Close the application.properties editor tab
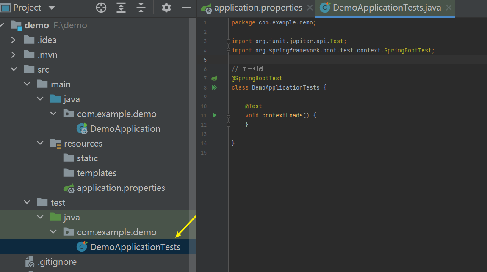Image resolution: width=487 pixels, height=272 pixels. 310,8
